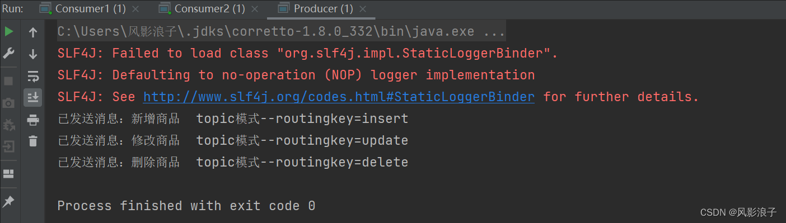Toggle scroll to end of console
Viewport: 786px width, 223px height.
(33, 98)
